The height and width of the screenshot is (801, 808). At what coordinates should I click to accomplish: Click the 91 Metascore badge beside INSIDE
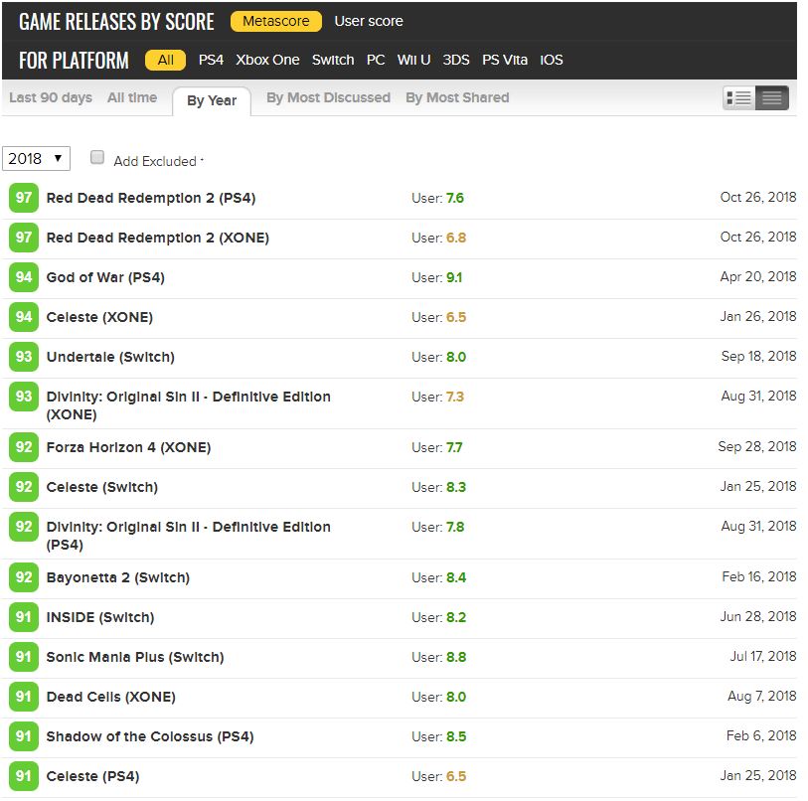coord(23,617)
